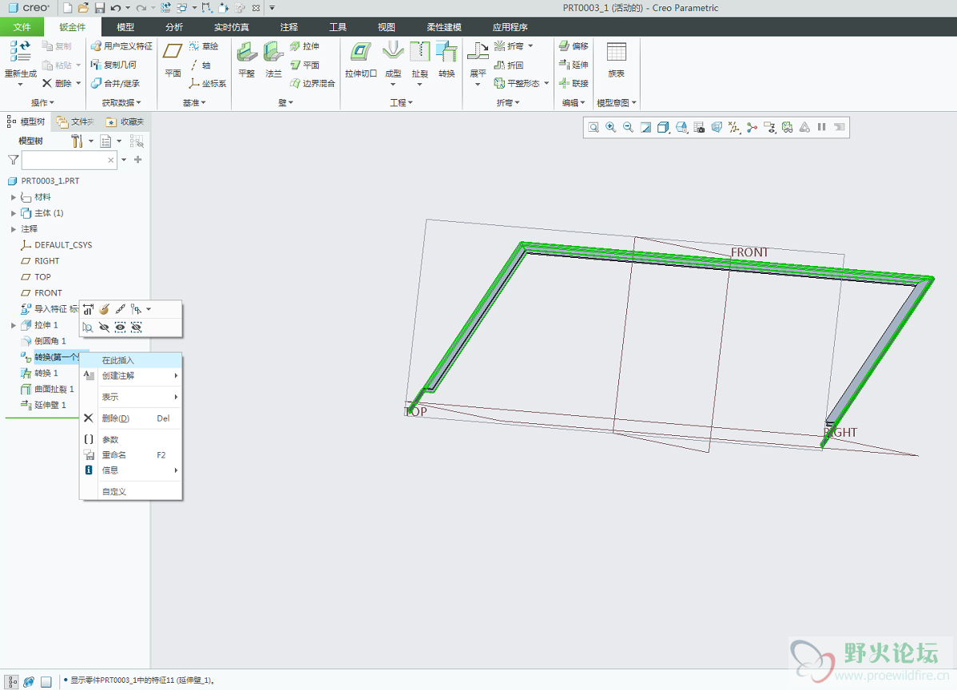Click the Regenerate (重新生成) icon
The image size is (957, 690).
pos(20,51)
